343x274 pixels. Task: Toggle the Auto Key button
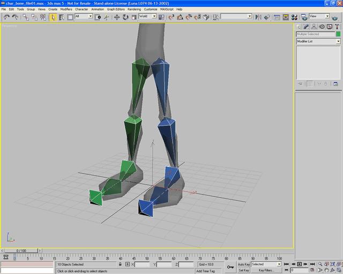tap(244, 264)
